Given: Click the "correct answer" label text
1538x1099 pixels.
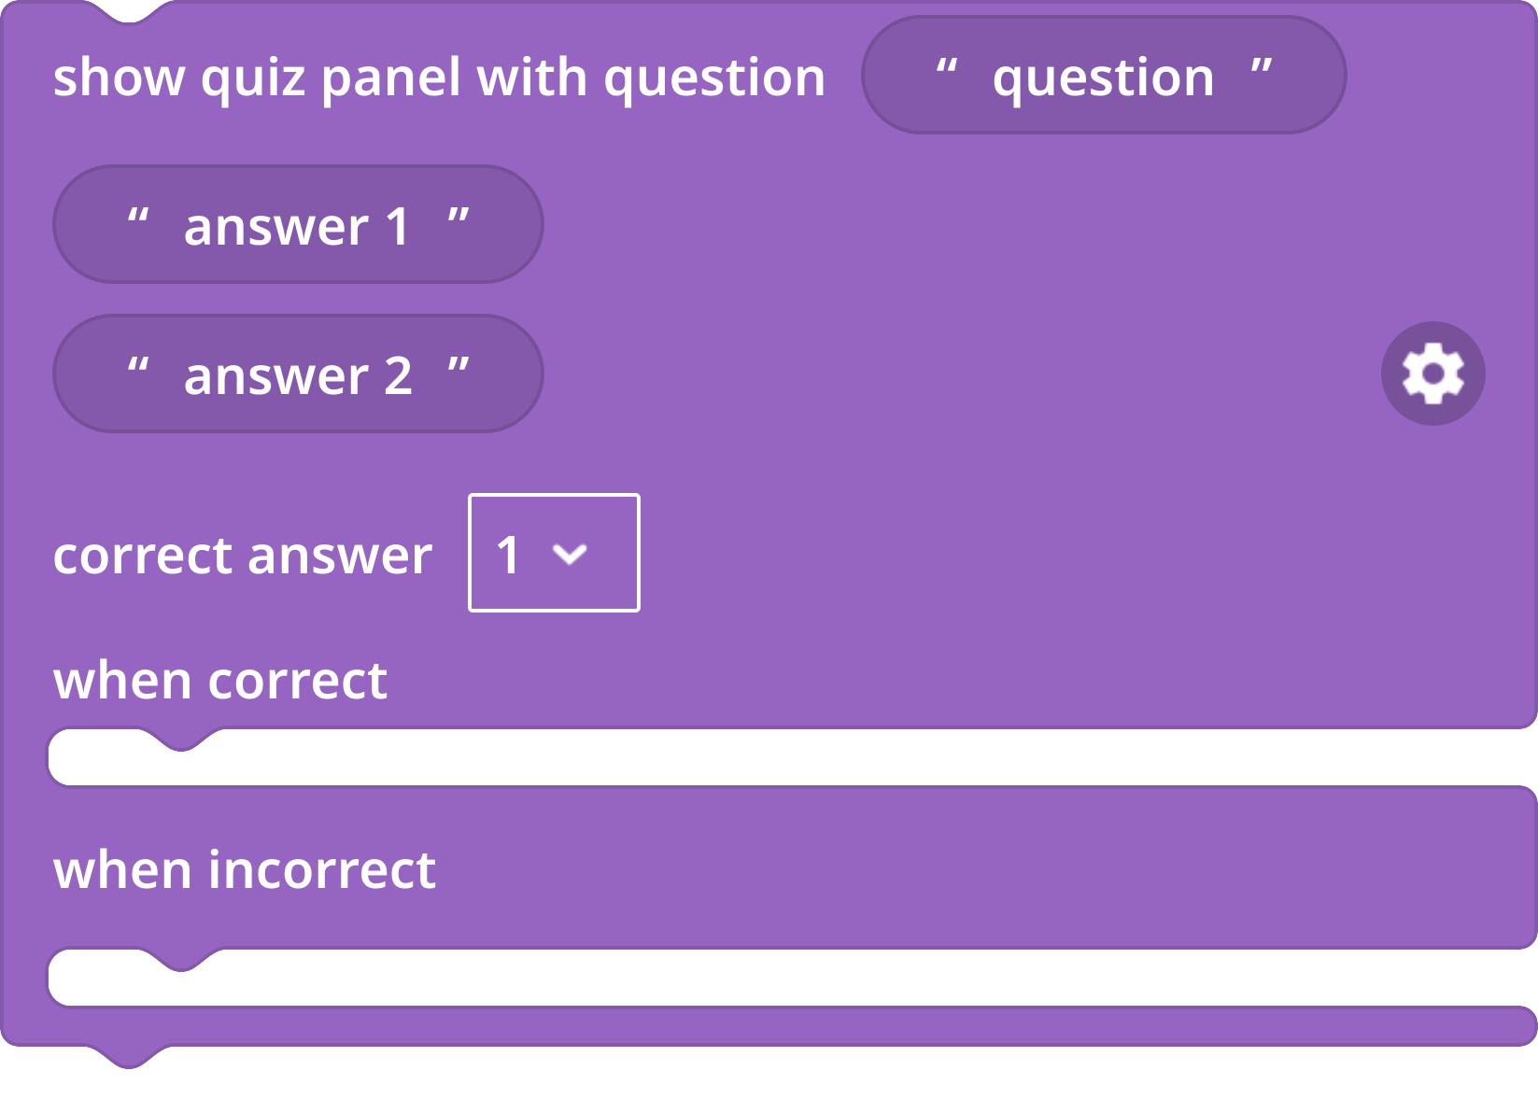Looking at the screenshot, I should 243,556.
